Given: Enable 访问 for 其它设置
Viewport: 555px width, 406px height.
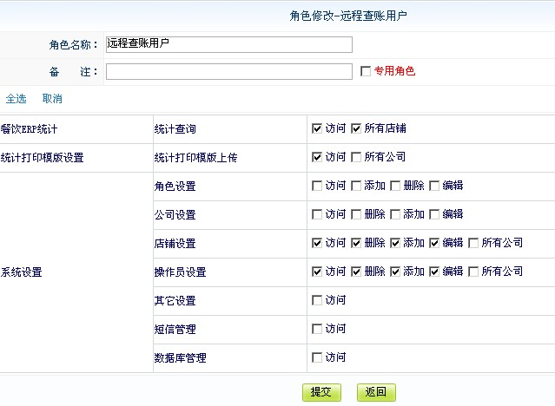Looking at the screenshot, I should [317, 300].
